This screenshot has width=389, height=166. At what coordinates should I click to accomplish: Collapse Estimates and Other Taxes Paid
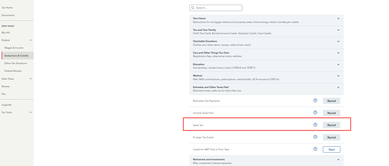(338, 87)
